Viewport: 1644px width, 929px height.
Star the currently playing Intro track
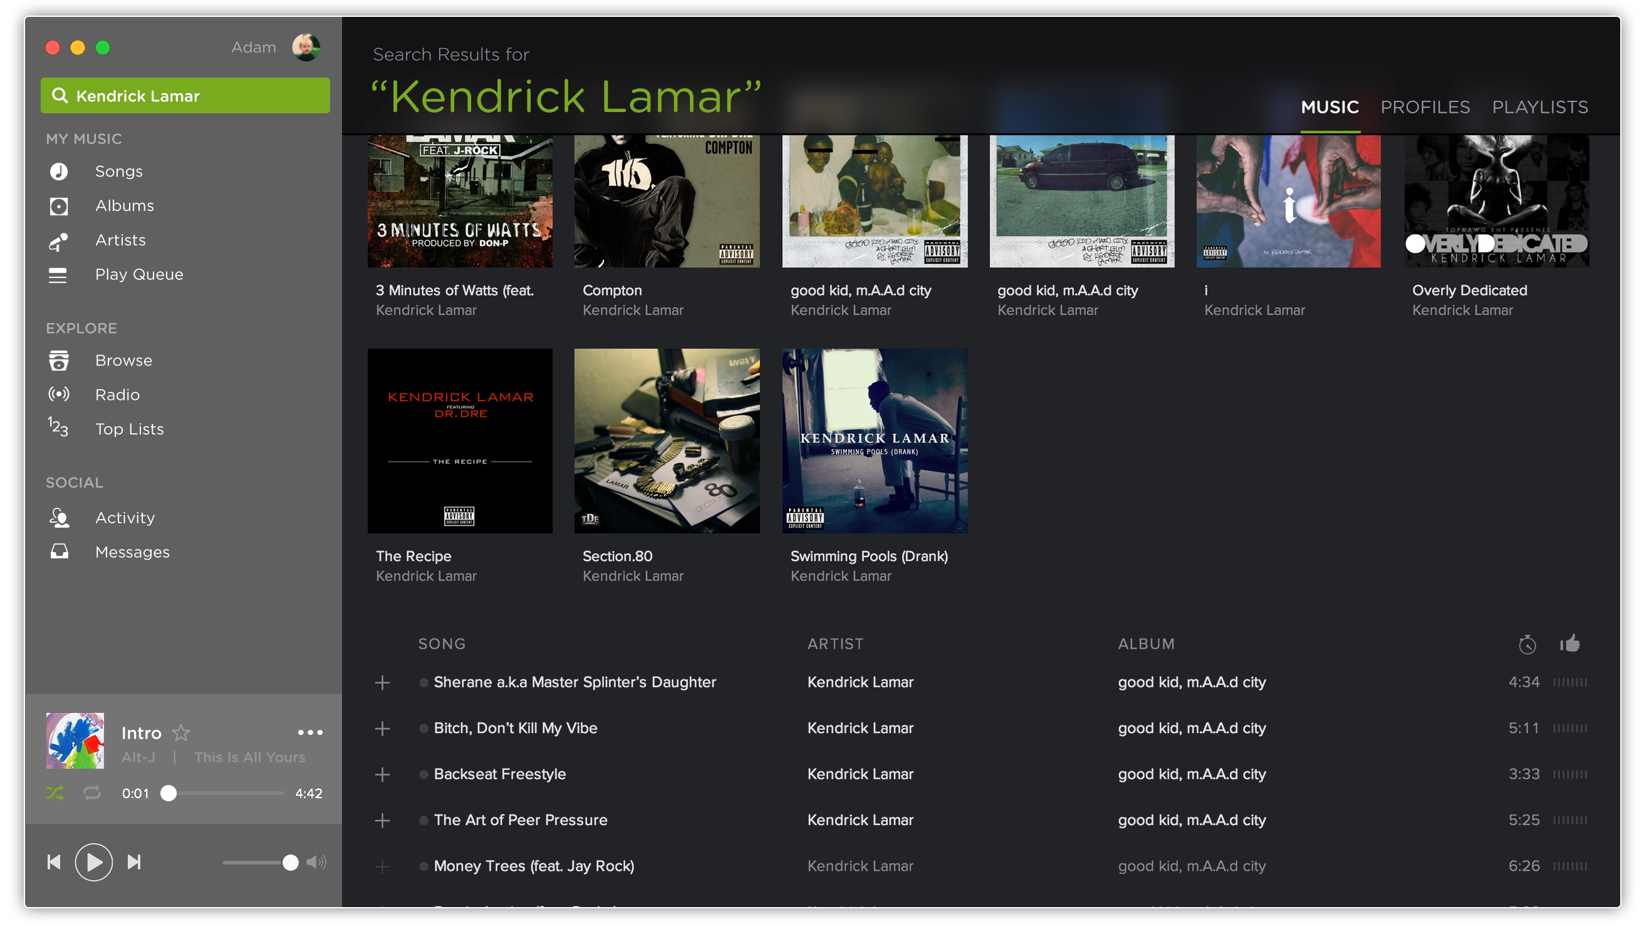click(181, 733)
